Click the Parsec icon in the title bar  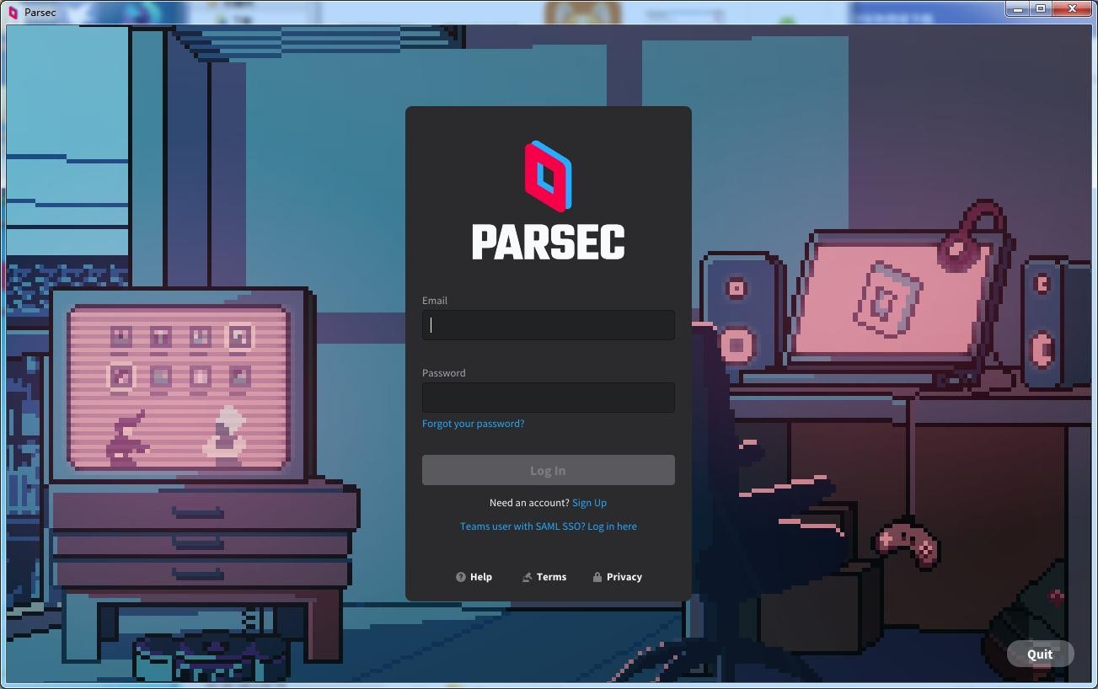12,12
